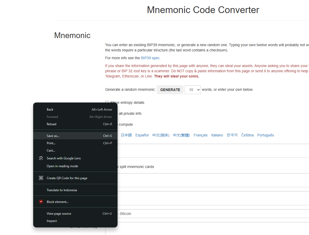309x235 pixels.
Task: Click the uBlock Origin shield icon
Action: (x=41, y=202)
